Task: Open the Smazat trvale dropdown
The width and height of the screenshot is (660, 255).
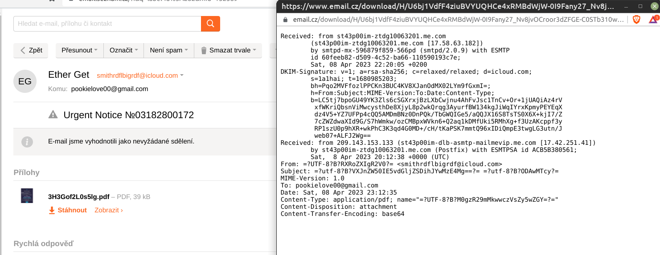Action: (228, 50)
